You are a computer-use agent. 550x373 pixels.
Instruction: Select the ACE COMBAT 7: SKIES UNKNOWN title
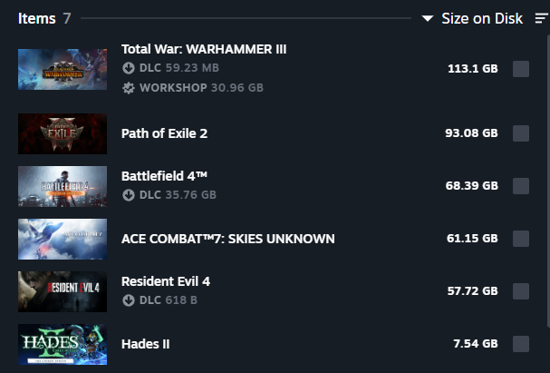[x=227, y=239]
